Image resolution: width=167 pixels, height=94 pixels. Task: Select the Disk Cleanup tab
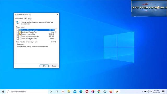click(x=19, y=19)
